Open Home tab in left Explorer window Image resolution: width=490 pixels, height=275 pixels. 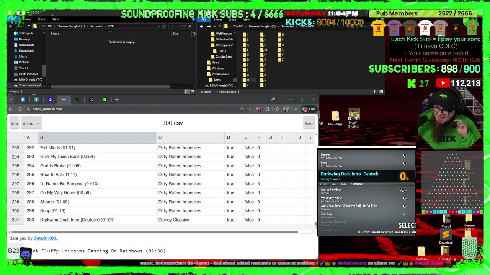coord(27,19)
